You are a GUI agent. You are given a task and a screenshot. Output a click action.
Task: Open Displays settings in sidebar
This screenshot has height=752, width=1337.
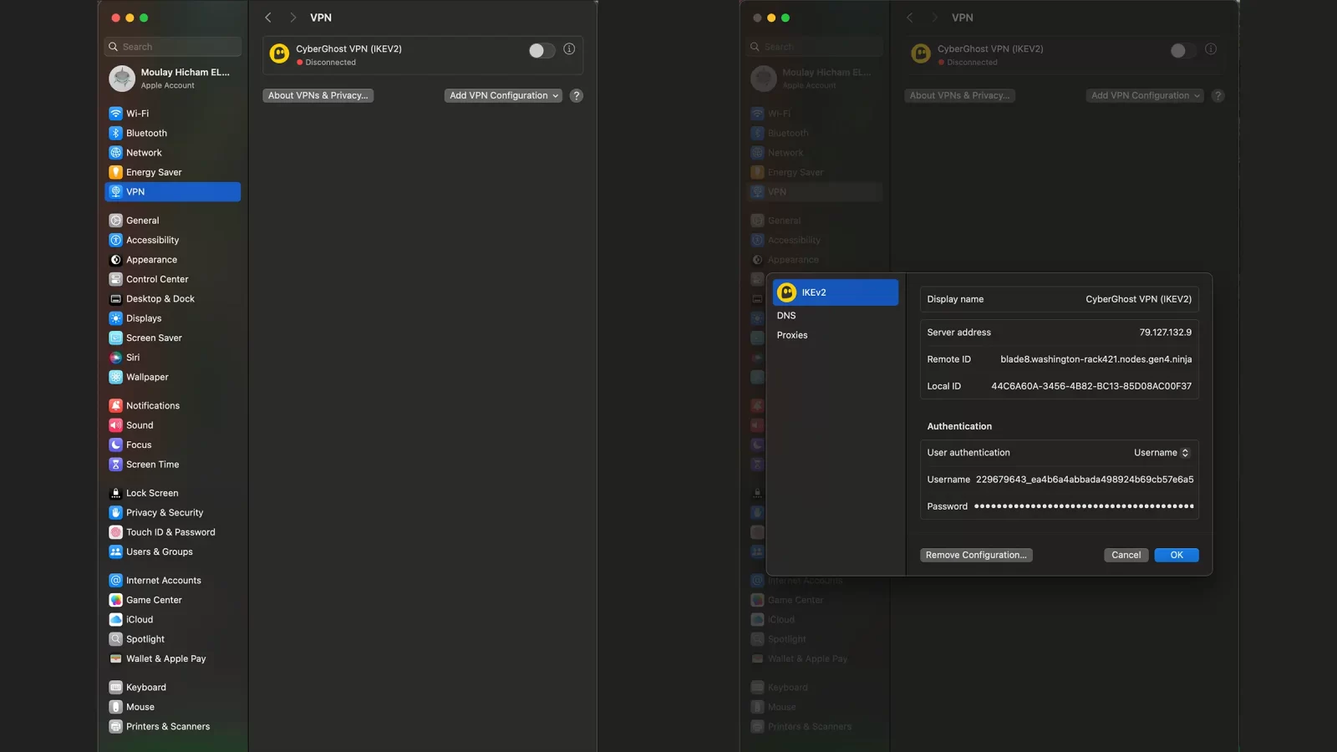click(172, 318)
